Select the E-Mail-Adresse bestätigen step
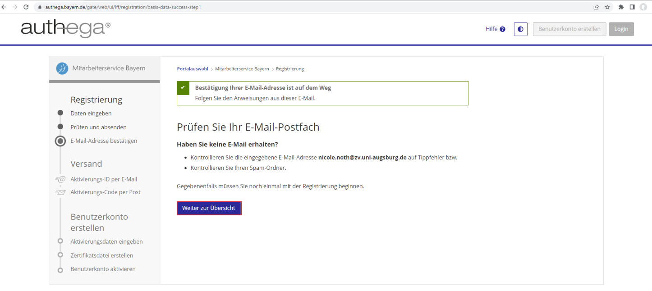The width and height of the screenshot is (652, 291). coord(104,141)
